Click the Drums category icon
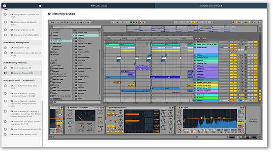Viewport: 273px width, 153px height. point(52,35)
